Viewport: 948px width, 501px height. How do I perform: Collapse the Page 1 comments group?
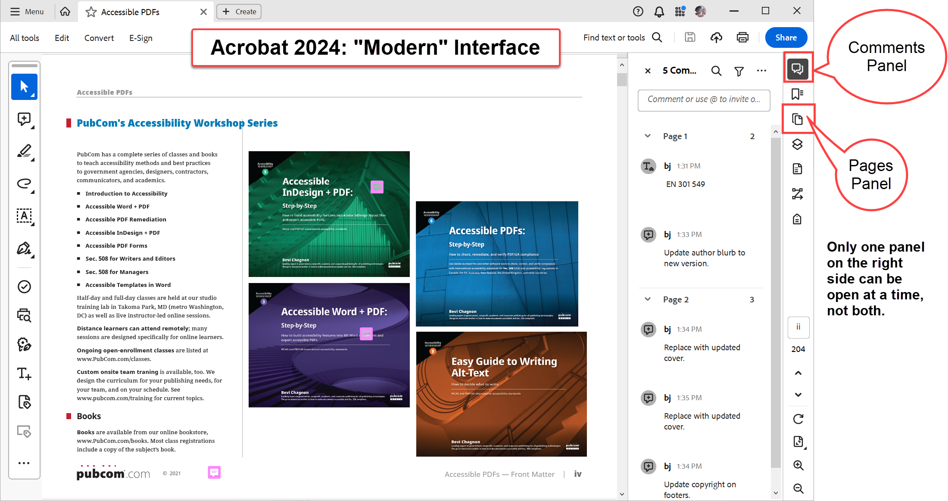[x=647, y=136]
